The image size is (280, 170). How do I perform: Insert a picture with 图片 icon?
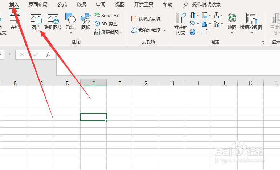pos(36,22)
